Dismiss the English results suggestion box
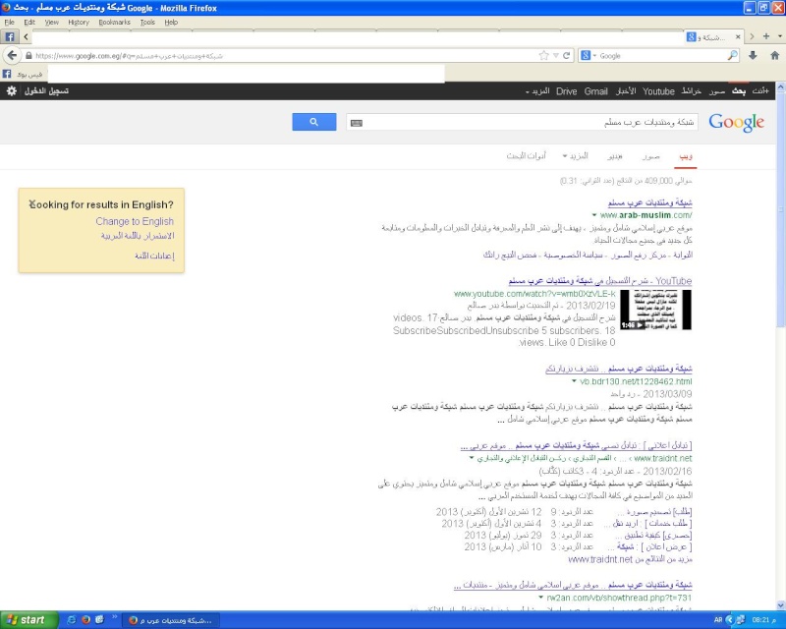The image size is (786, 629). 32,203
